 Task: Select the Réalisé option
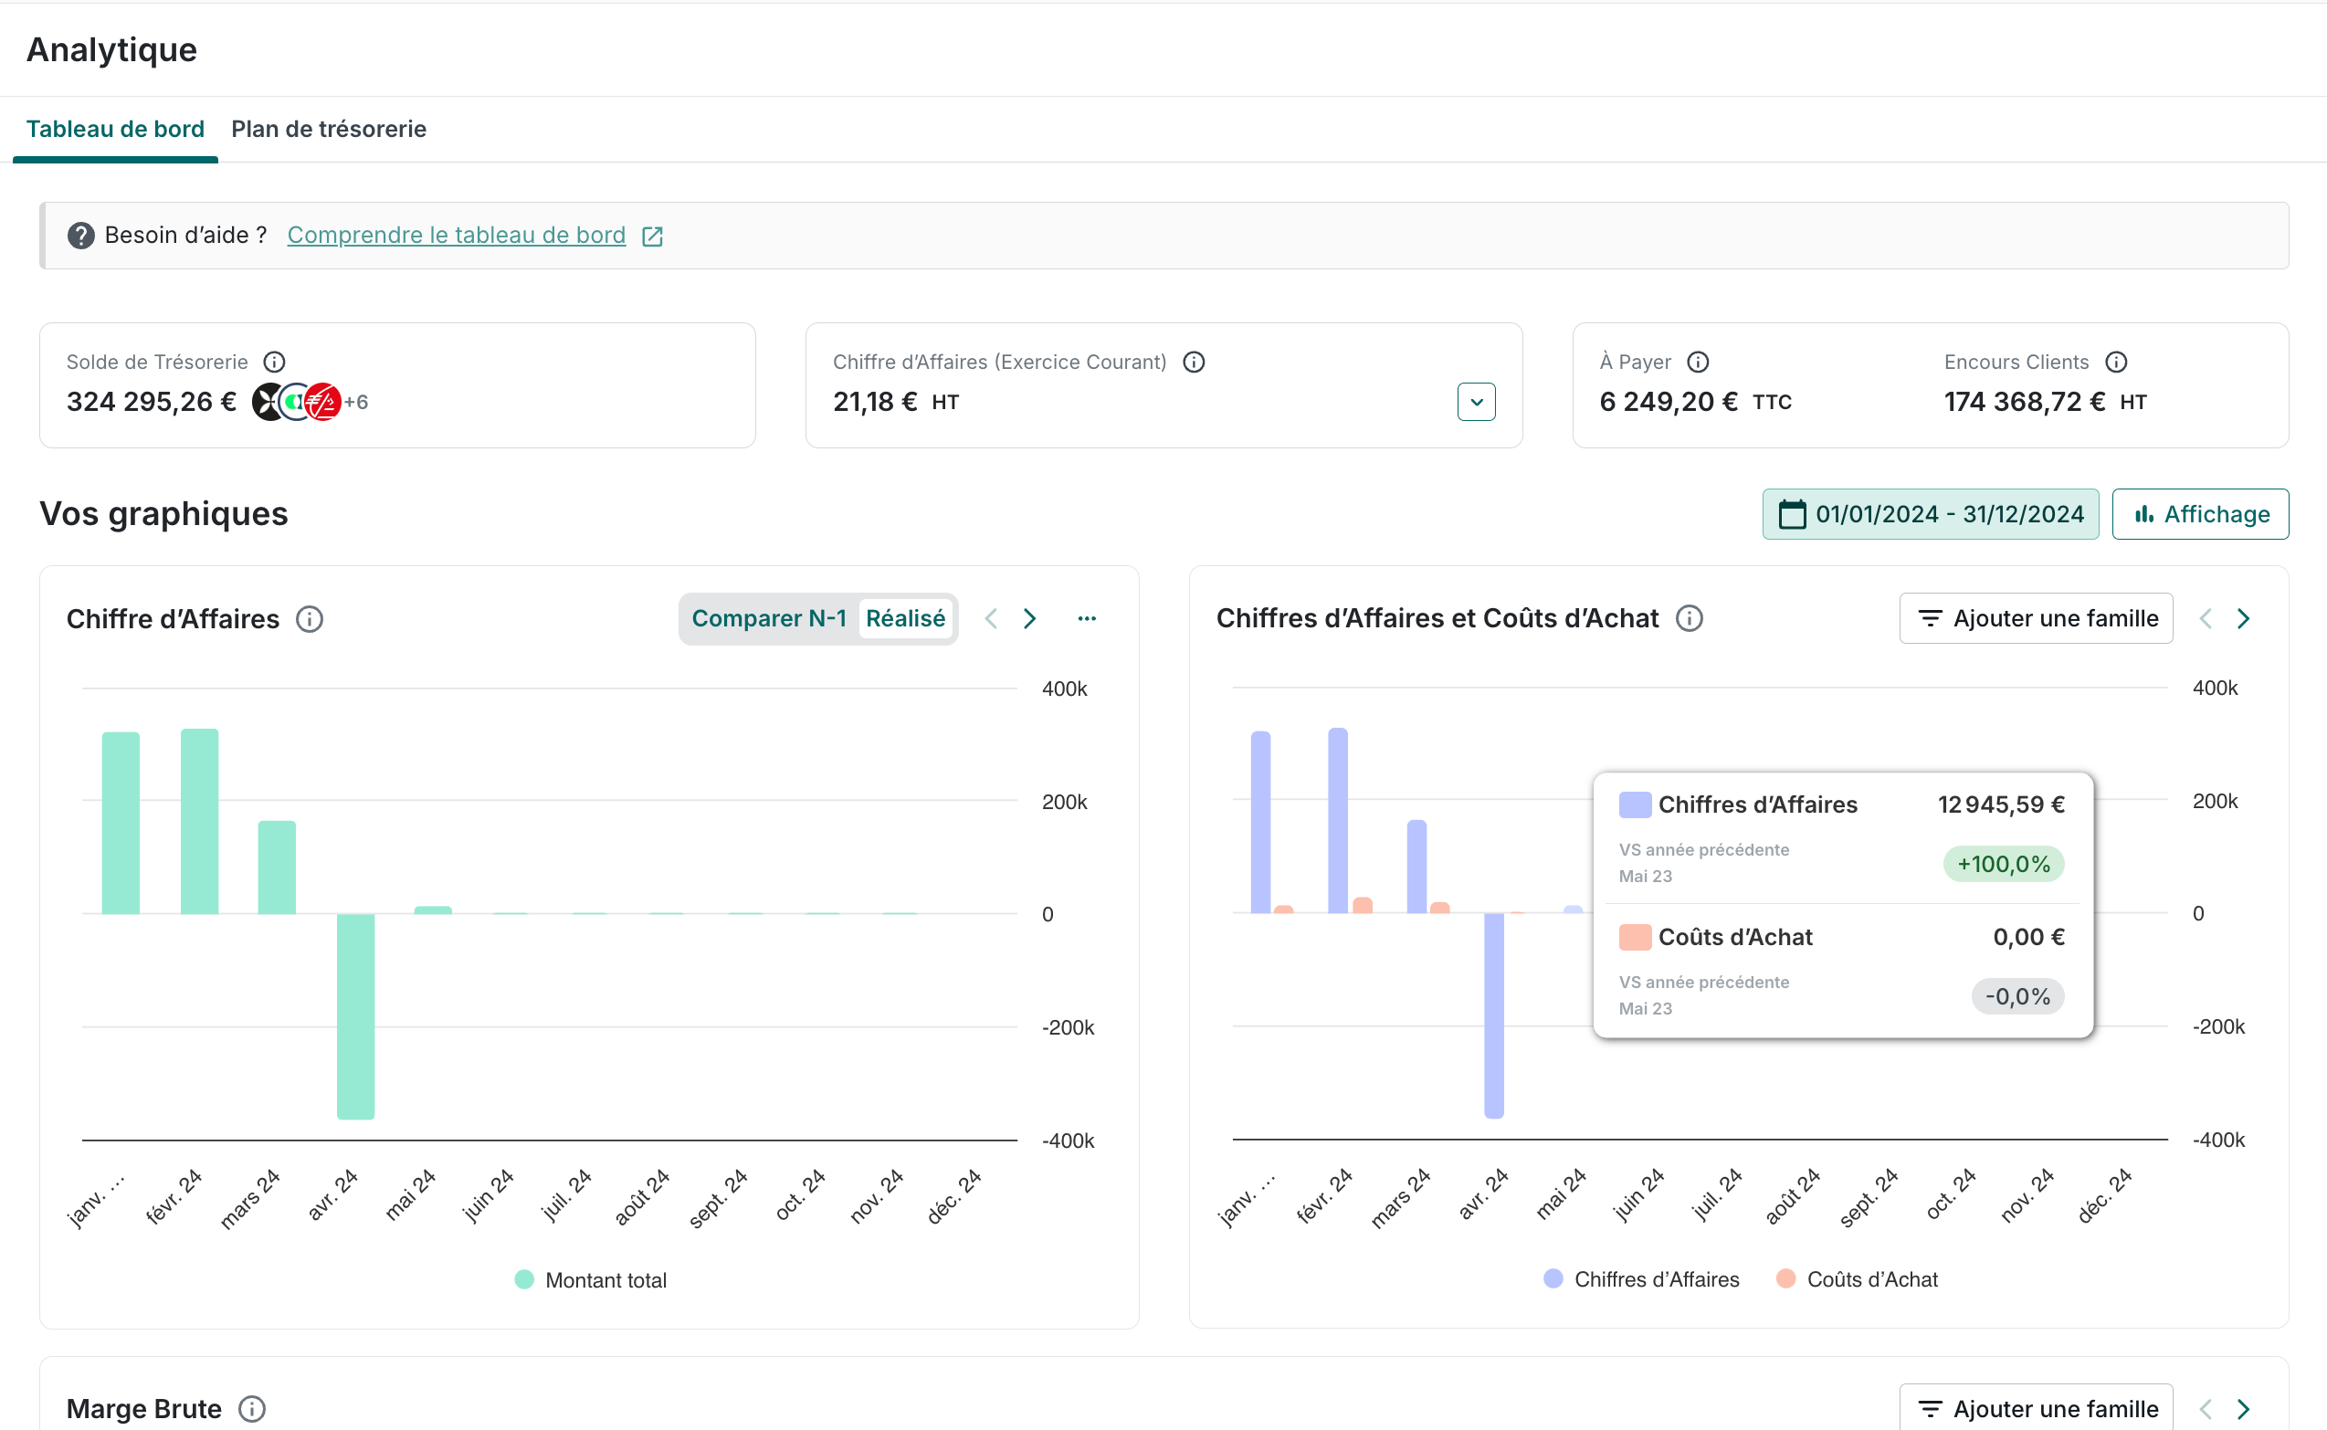click(x=905, y=618)
